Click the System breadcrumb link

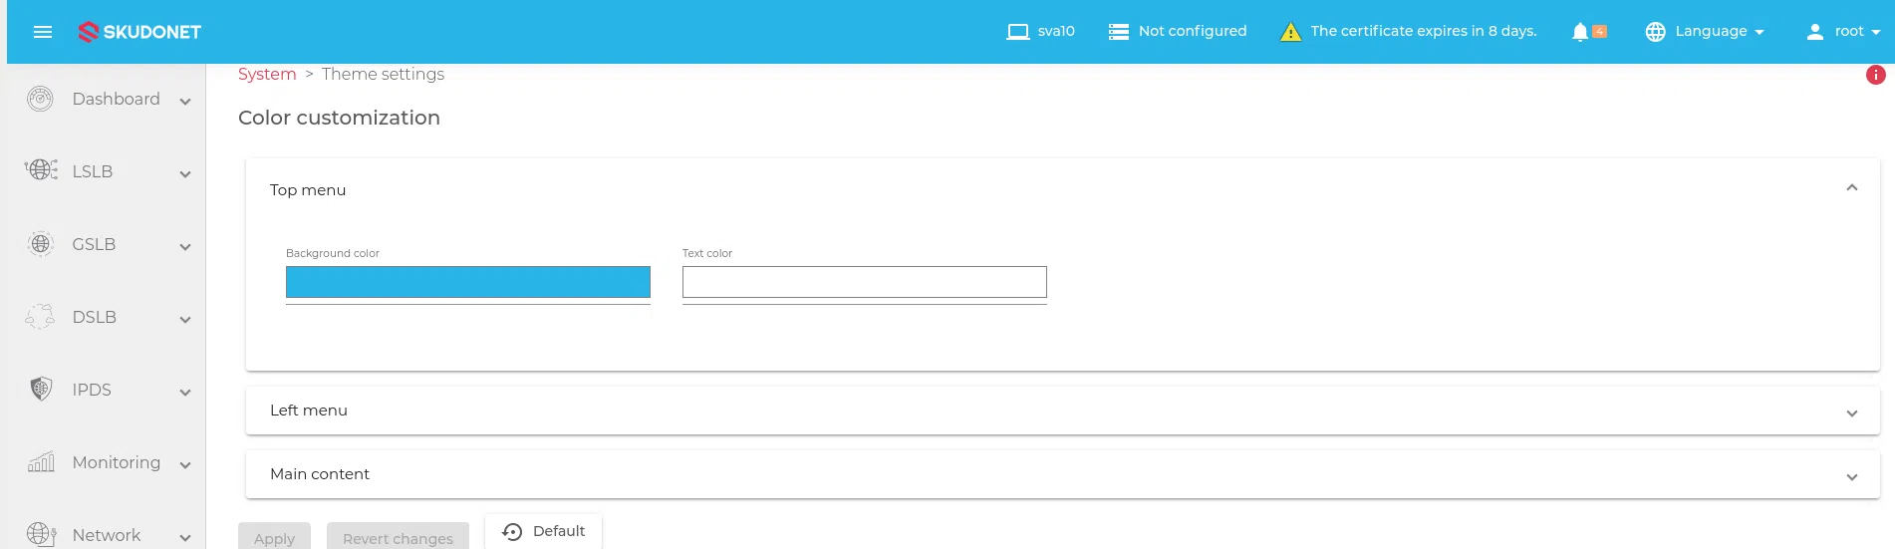click(267, 75)
